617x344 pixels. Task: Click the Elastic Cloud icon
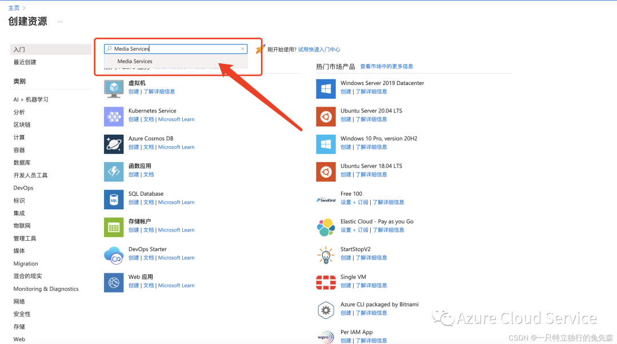(x=326, y=227)
